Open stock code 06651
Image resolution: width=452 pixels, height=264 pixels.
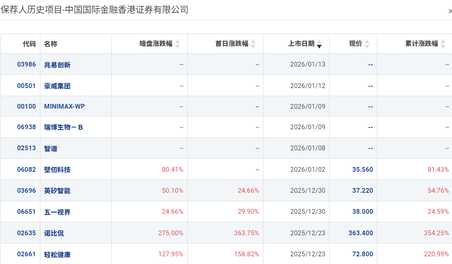pos(27,212)
